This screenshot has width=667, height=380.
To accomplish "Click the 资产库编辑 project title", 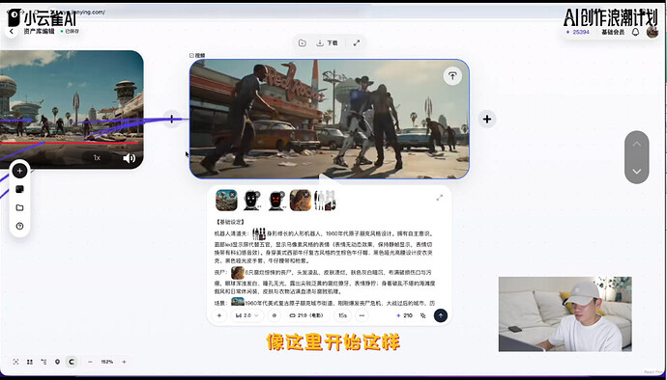I will 39,32.
